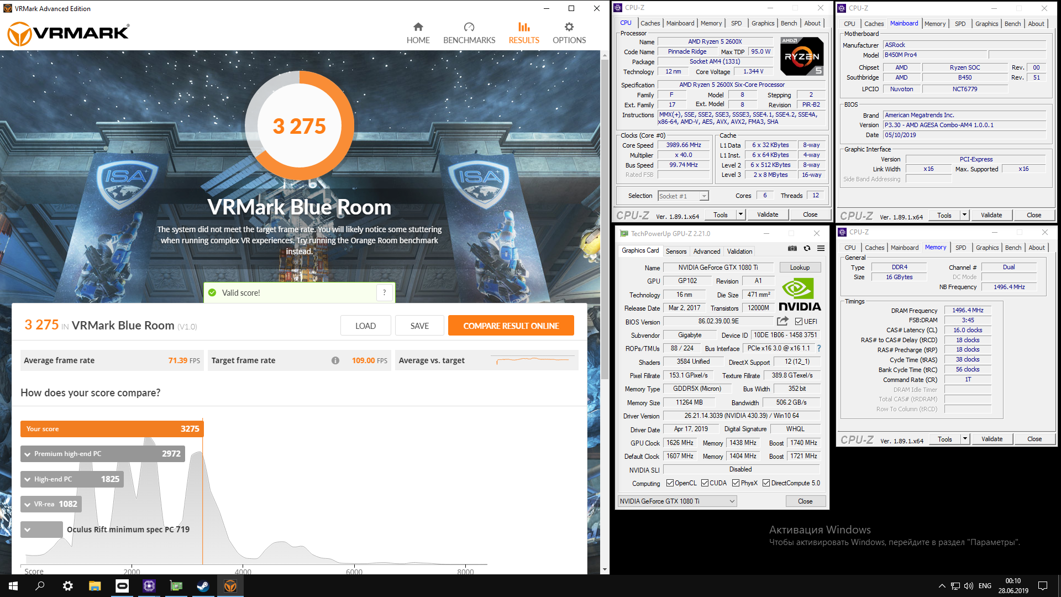Viewport: 1061px width, 597px height.
Task: Open notification center icon
Action: tap(1043, 586)
